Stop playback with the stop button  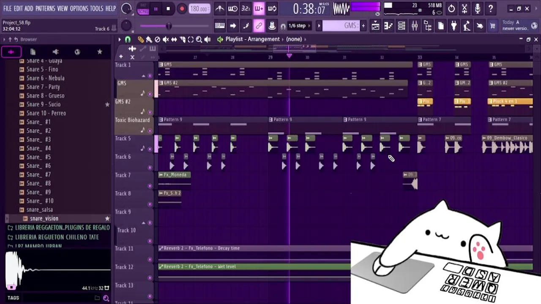(168, 8)
